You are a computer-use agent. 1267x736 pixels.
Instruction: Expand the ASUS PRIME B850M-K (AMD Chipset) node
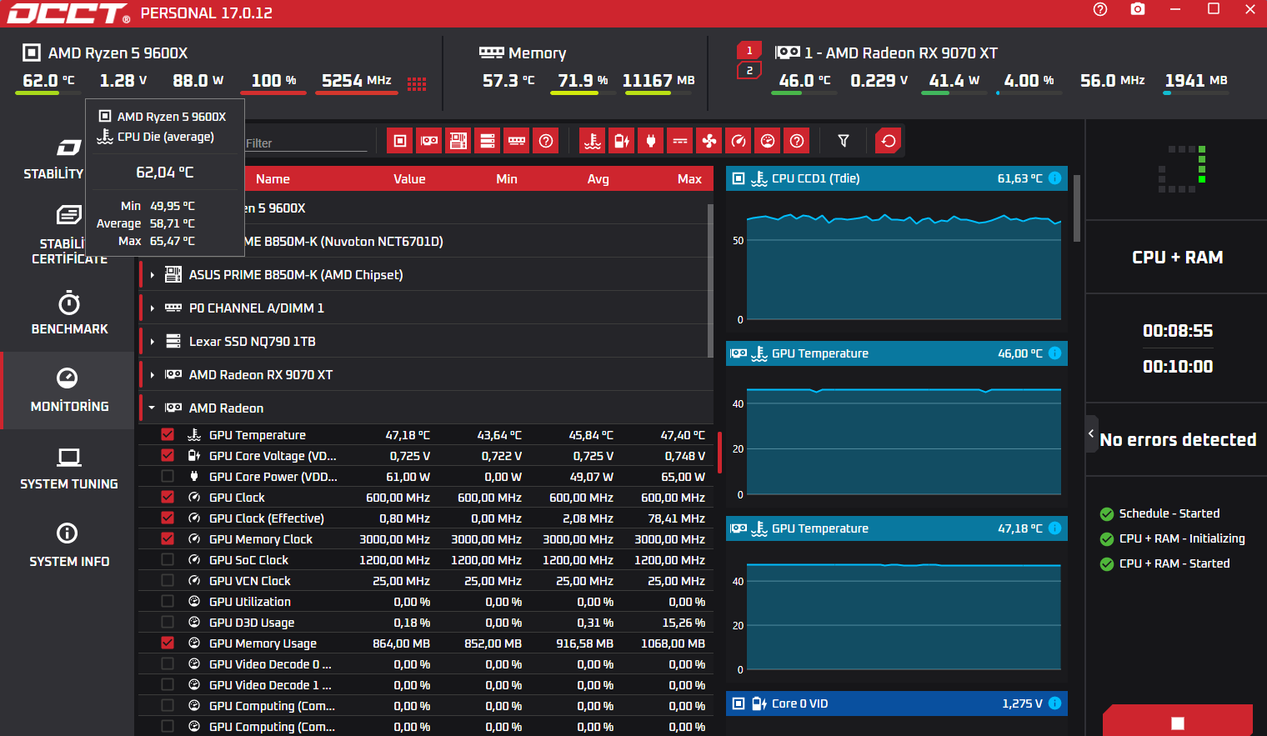click(x=152, y=275)
